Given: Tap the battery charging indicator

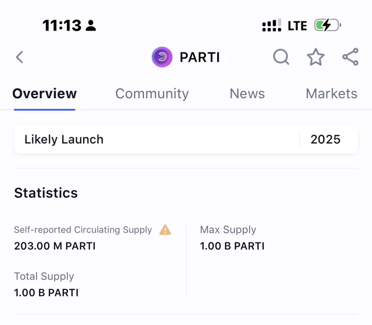Looking at the screenshot, I should [x=328, y=25].
